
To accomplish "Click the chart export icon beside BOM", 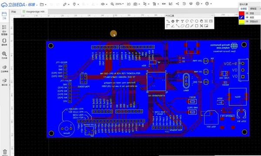I will click(x=171, y=3).
